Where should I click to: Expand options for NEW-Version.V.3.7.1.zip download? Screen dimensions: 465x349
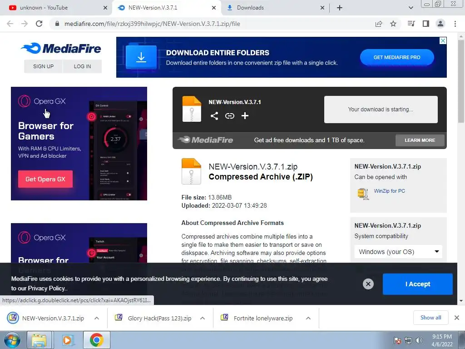[x=97, y=318]
